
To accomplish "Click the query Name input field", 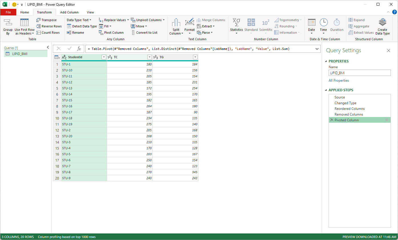I will click(x=360, y=73).
